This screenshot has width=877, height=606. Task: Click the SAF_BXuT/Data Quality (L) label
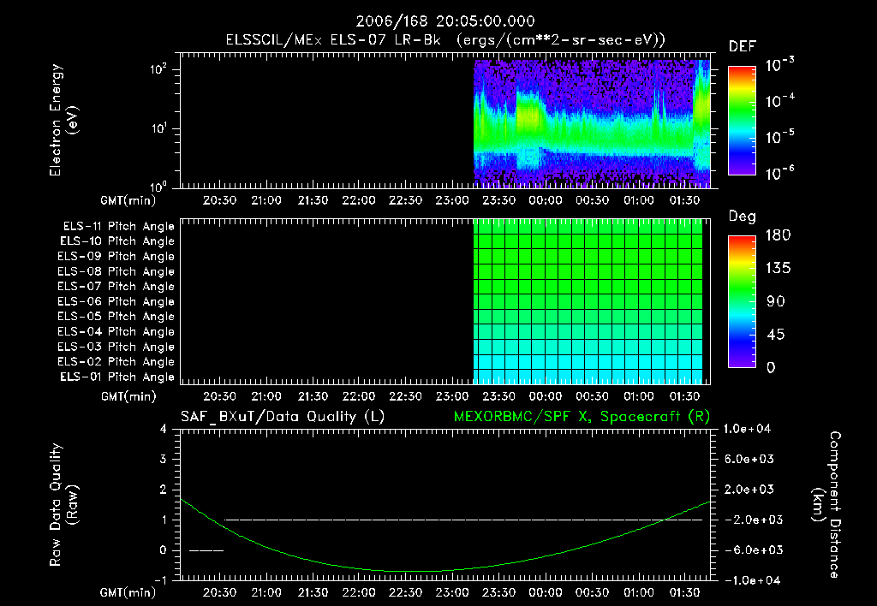coord(283,417)
